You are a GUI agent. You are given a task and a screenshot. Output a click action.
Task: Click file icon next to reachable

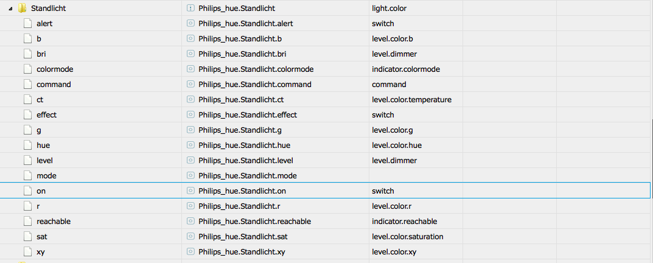(x=27, y=222)
